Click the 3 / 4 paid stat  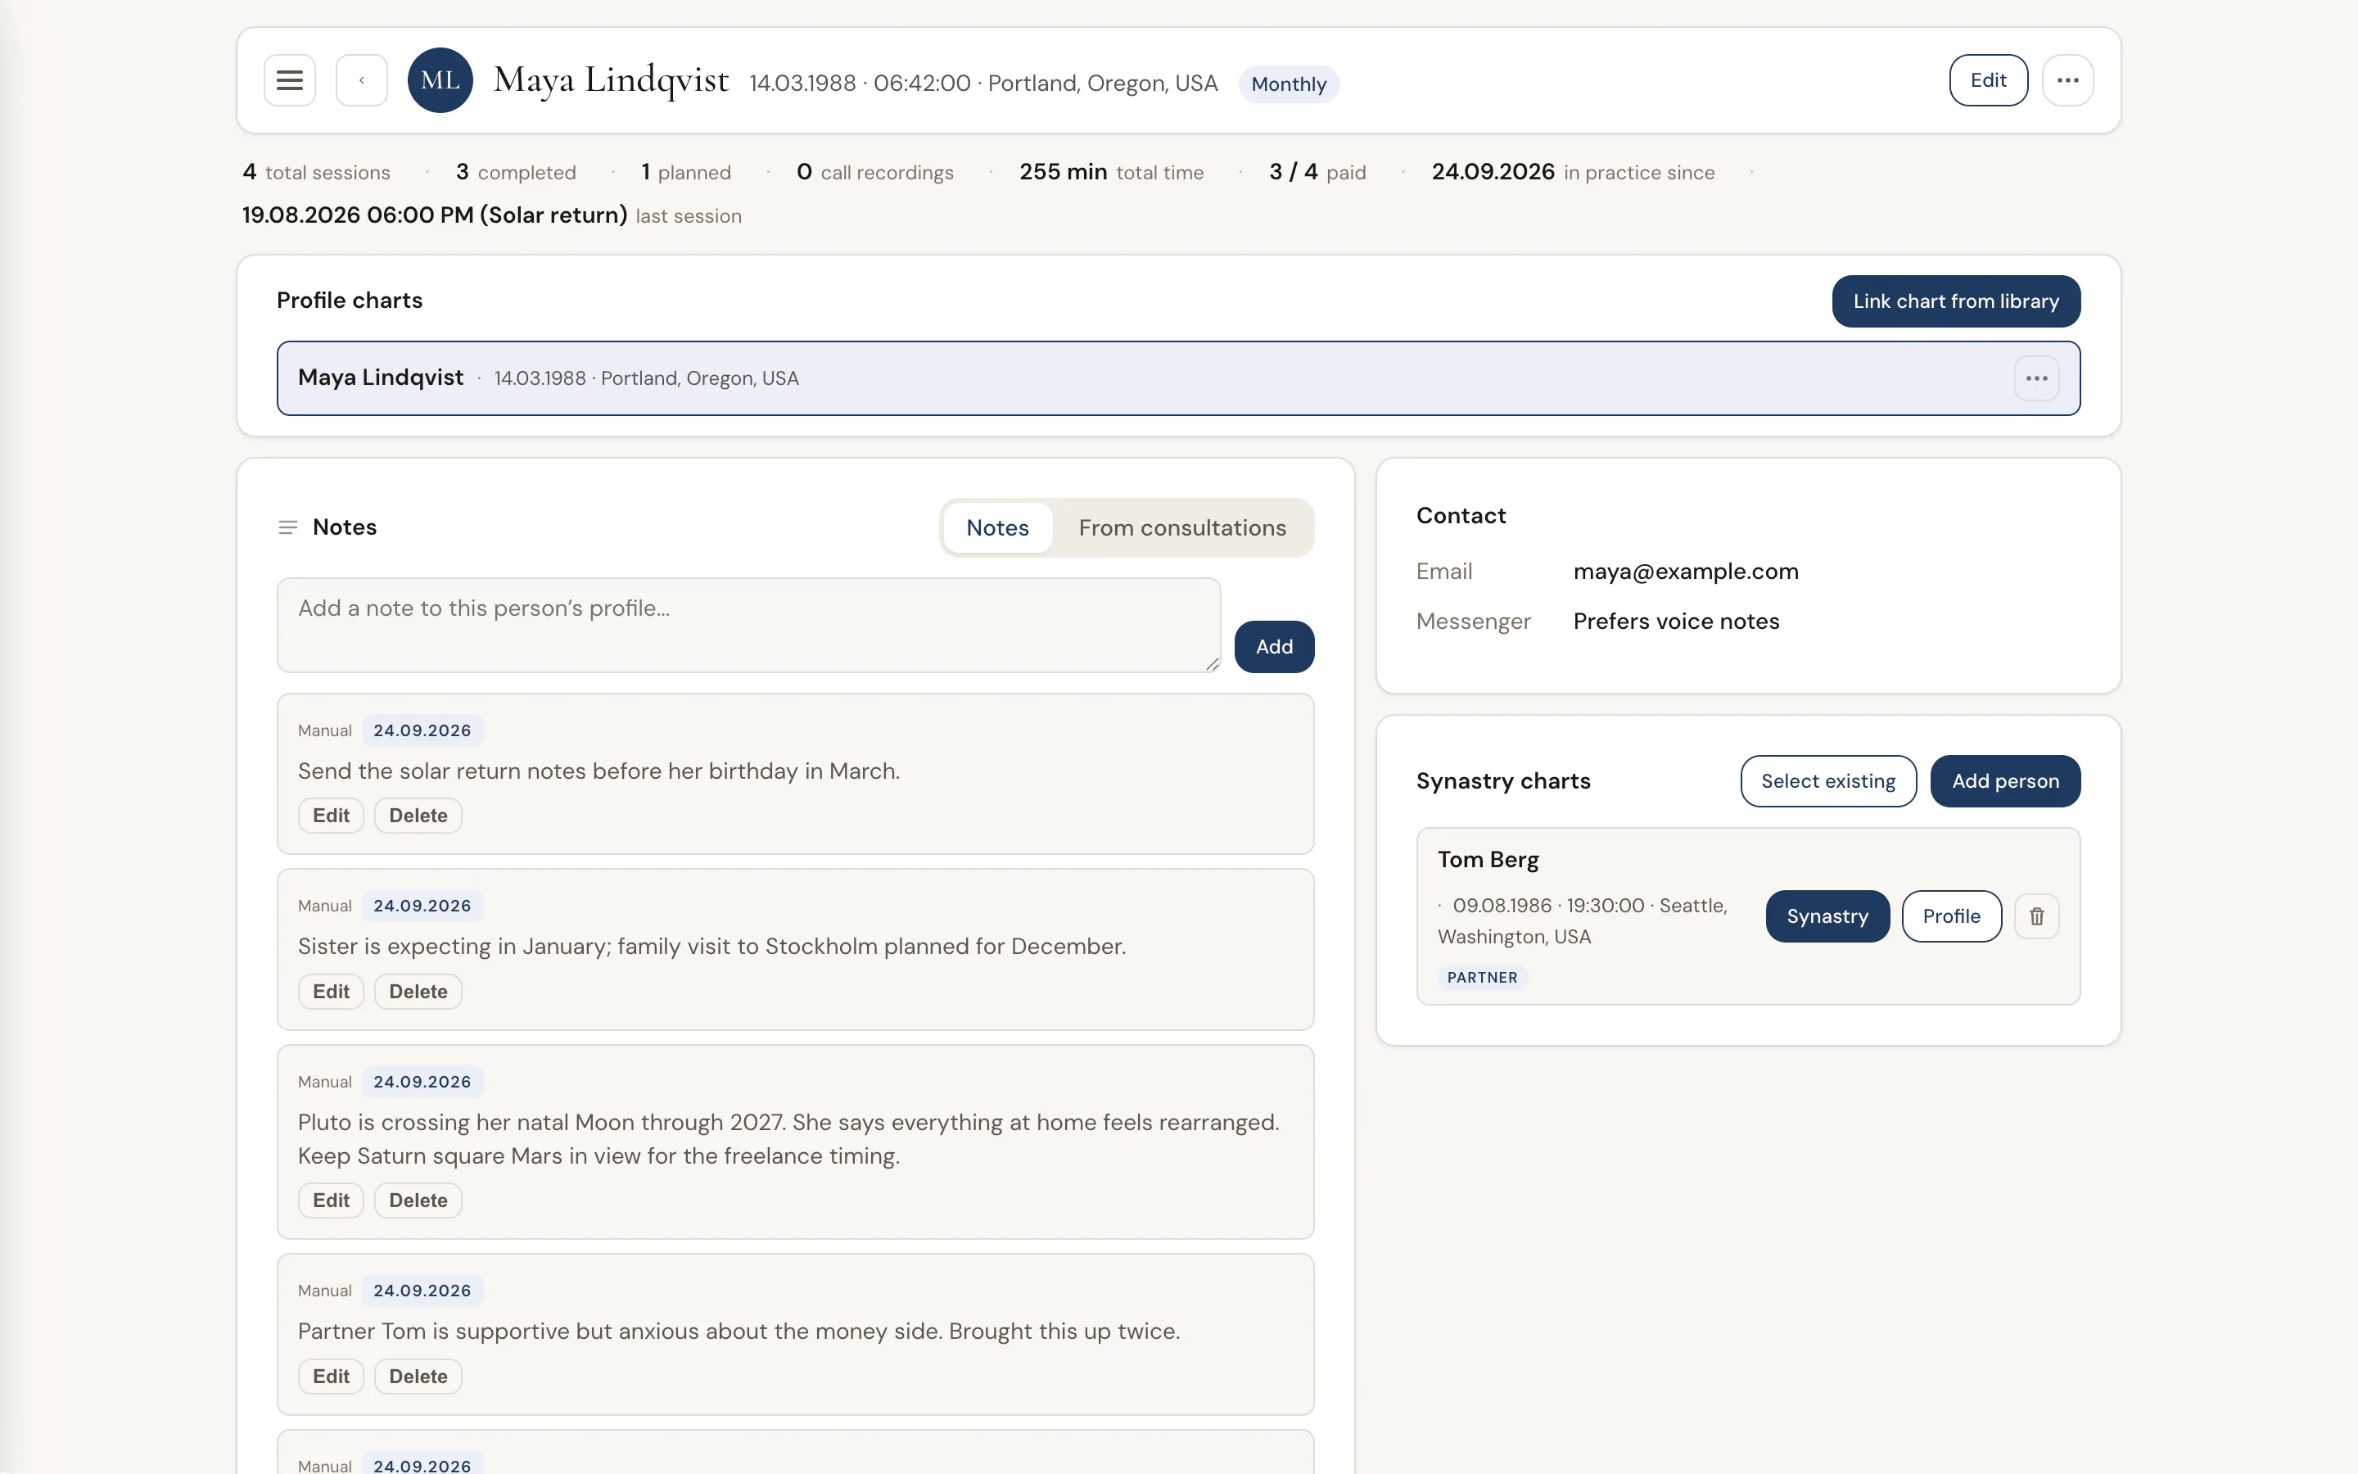pos(1317,173)
